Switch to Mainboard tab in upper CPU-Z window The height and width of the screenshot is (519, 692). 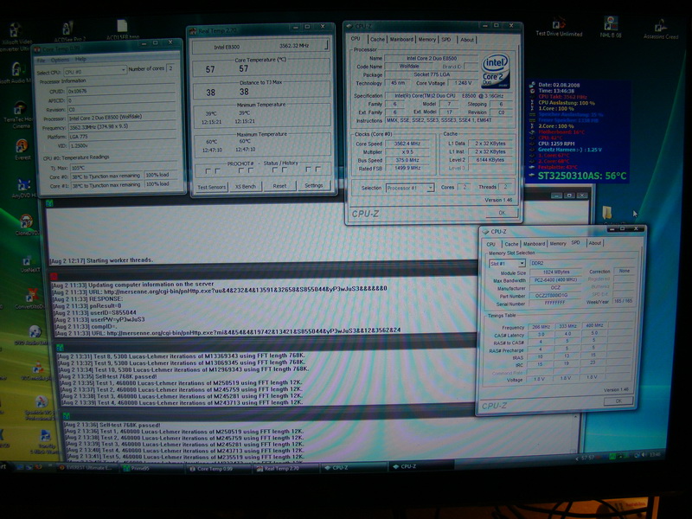401,39
